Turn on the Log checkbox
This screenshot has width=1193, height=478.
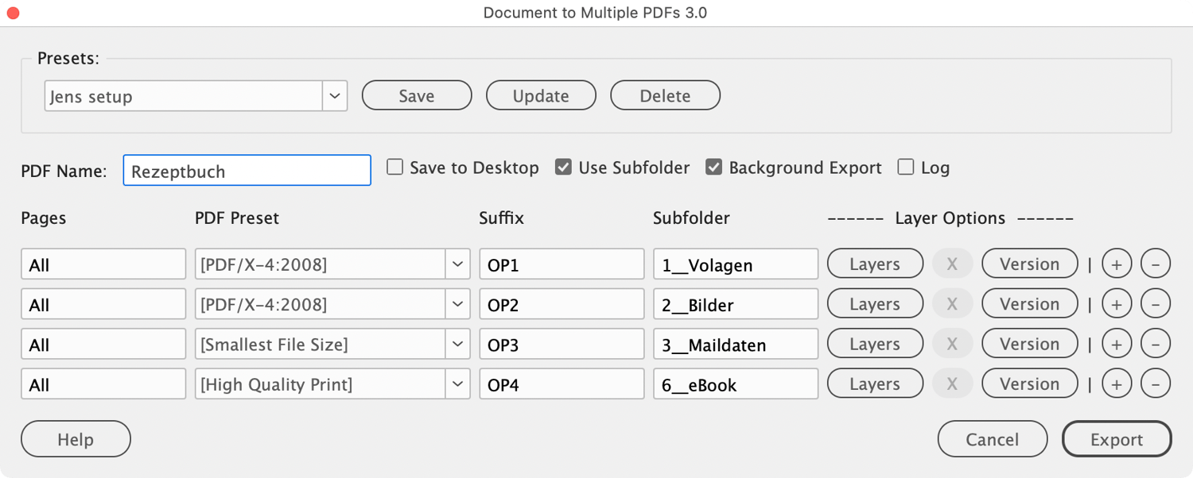[x=906, y=168]
